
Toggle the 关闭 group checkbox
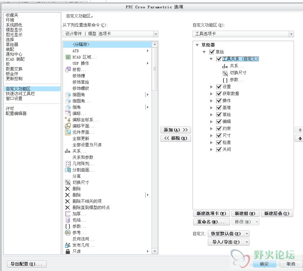tap(219, 149)
